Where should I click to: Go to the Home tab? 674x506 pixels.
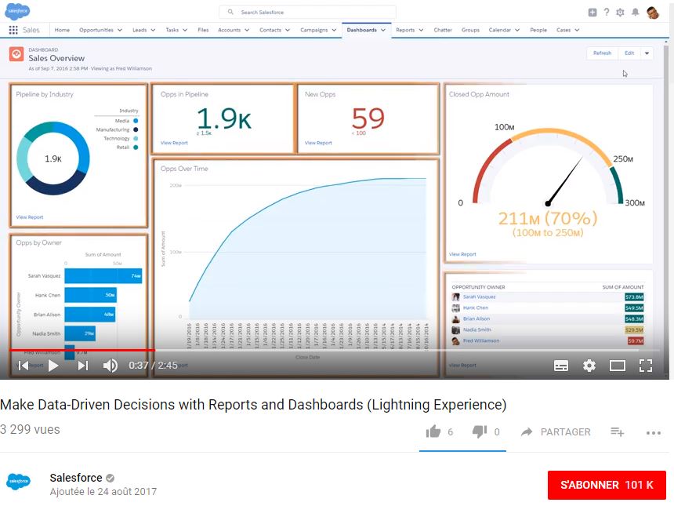(x=62, y=30)
